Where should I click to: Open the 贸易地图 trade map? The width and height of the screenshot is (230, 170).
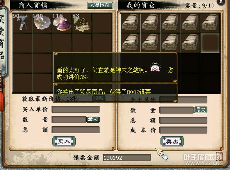coord(100,5)
